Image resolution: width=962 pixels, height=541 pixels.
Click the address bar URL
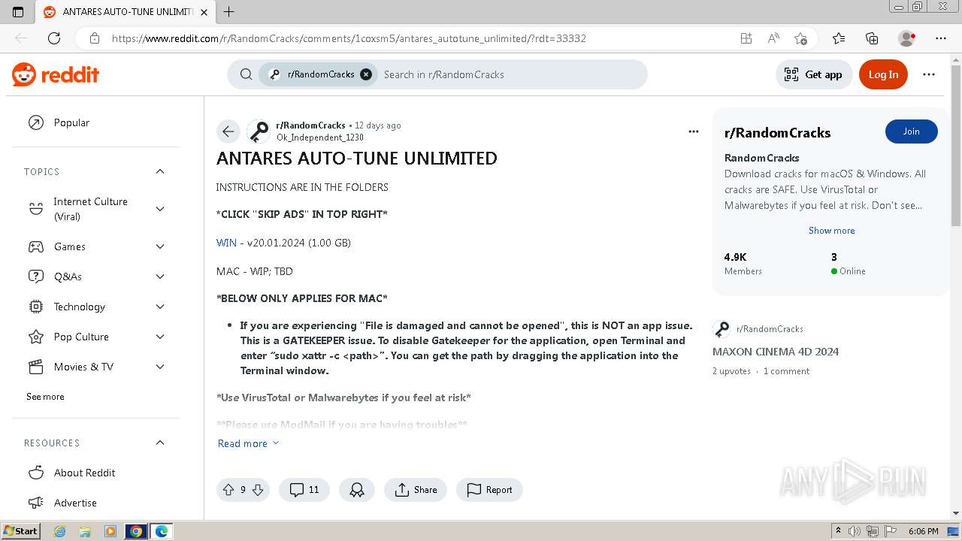[349, 38]
